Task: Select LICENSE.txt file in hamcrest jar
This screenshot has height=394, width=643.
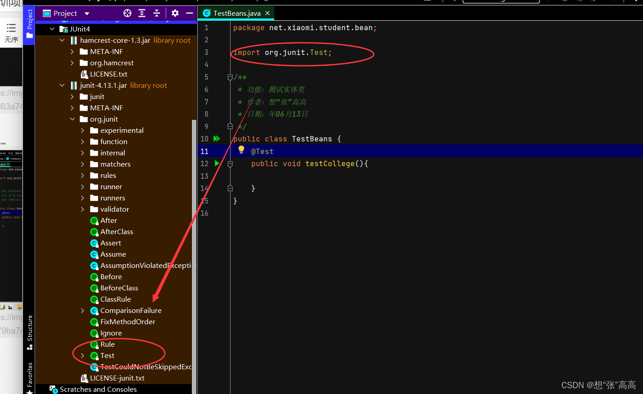Action: pyautogui.click(x=104, y=74)
